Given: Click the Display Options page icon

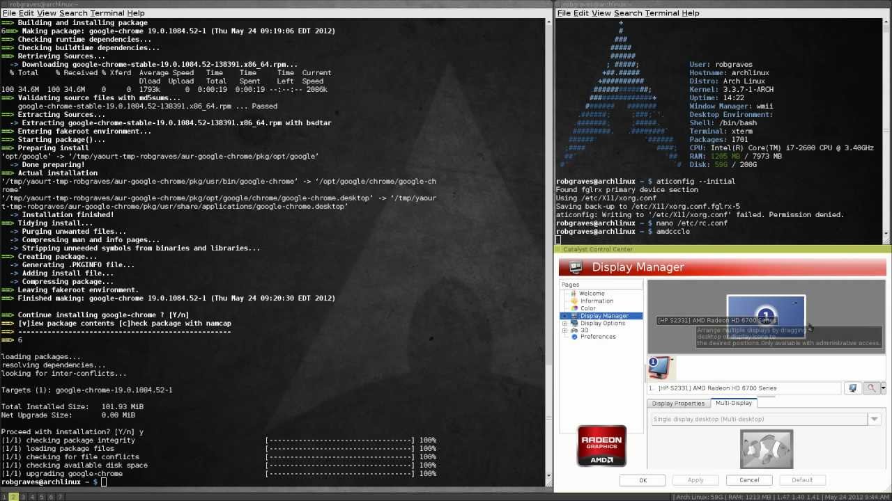Looking at the screenshot, I should point(574,323).
